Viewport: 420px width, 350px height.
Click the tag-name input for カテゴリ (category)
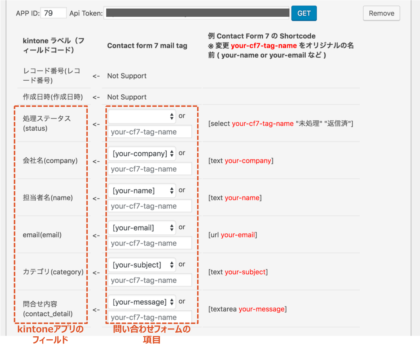click(149, 280)
